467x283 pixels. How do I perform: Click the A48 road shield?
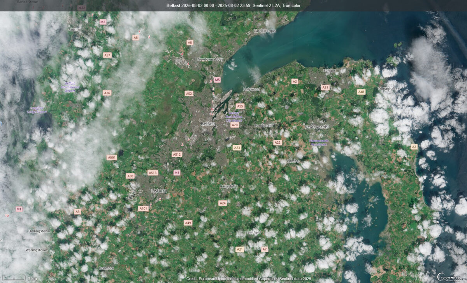pos(361,92)
